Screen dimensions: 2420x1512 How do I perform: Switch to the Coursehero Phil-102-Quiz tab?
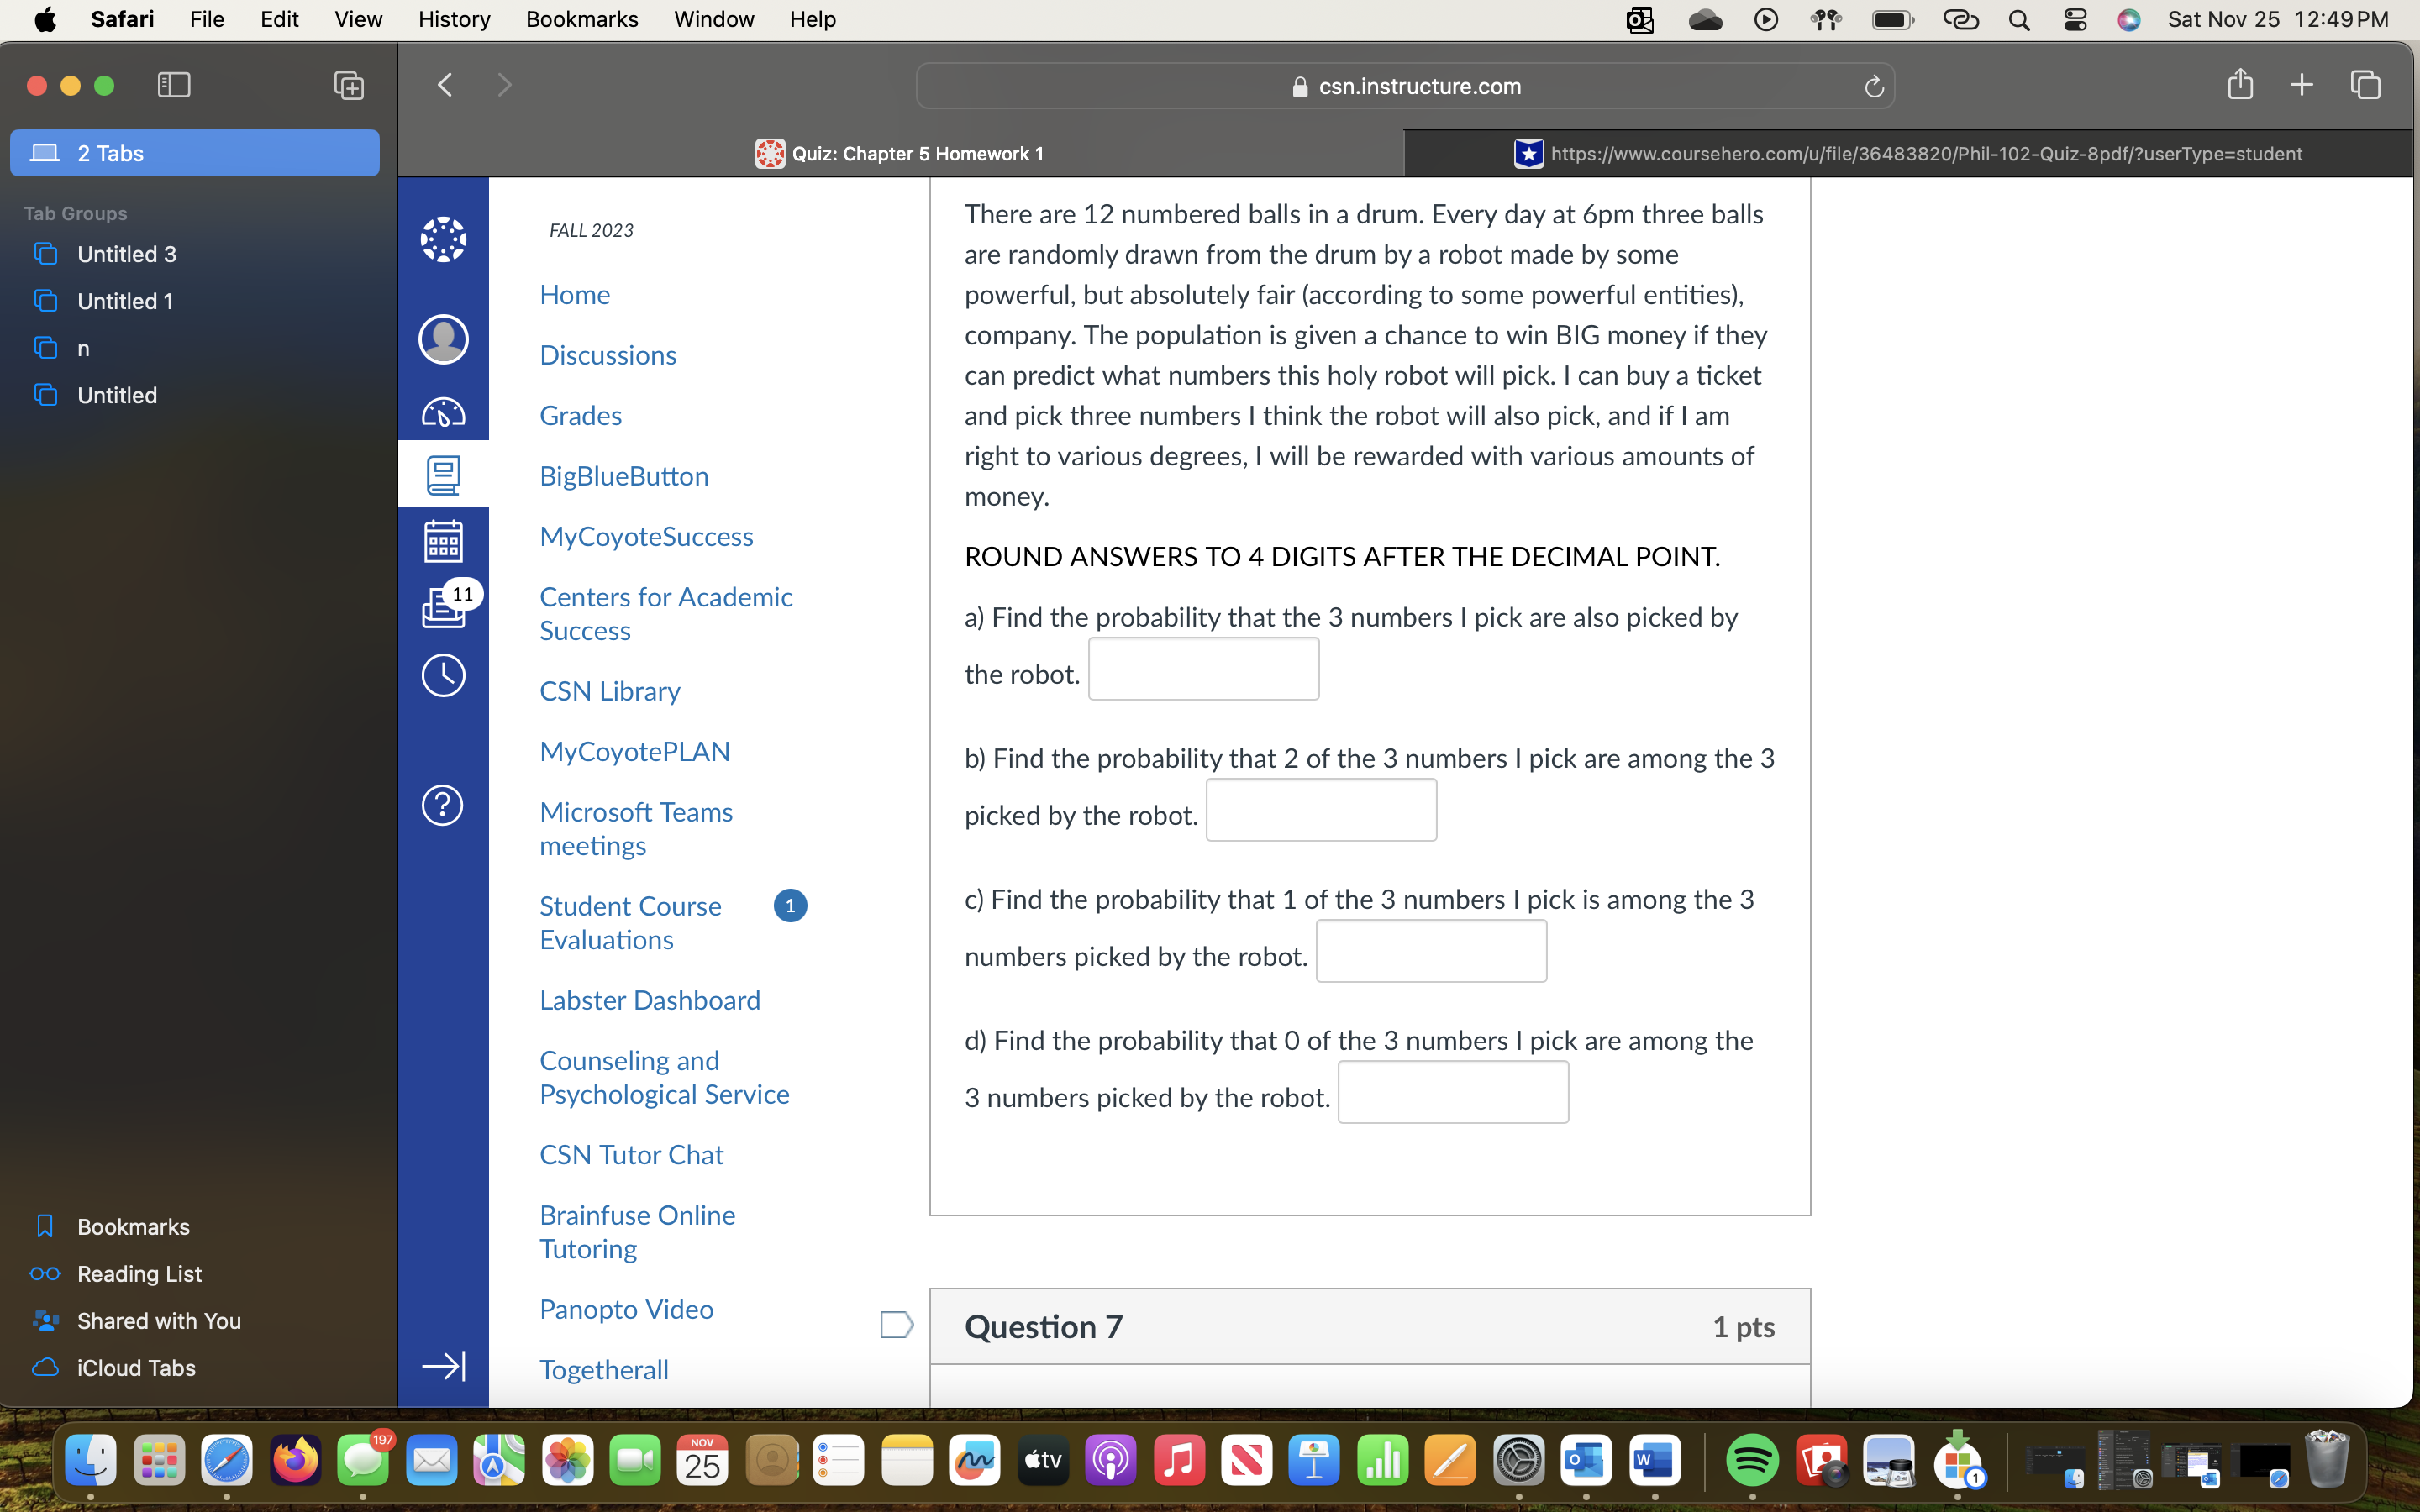click(1908, 153)
